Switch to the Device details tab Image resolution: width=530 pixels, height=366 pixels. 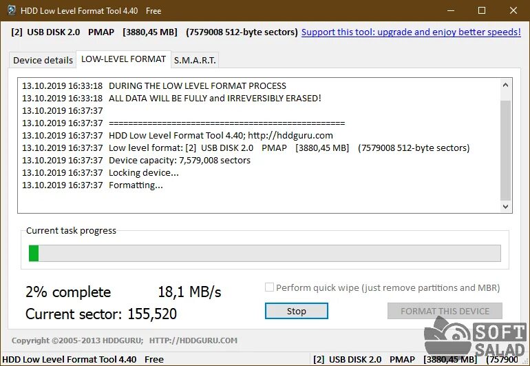tap(43, 60)
